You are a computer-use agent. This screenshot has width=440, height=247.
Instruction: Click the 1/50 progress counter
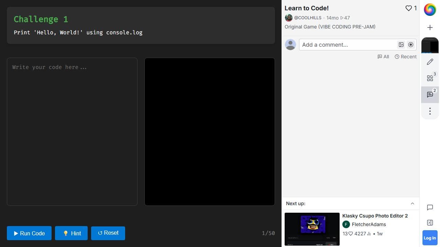[x=268, y=233]
